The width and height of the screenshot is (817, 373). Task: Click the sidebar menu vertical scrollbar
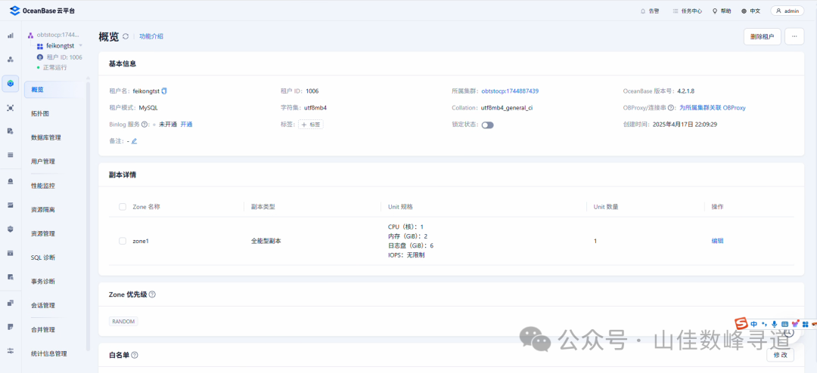point(88,216)
